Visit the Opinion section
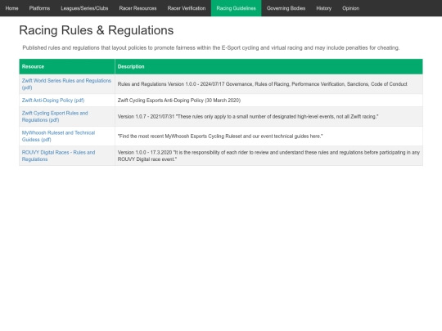 coord(351,8)
